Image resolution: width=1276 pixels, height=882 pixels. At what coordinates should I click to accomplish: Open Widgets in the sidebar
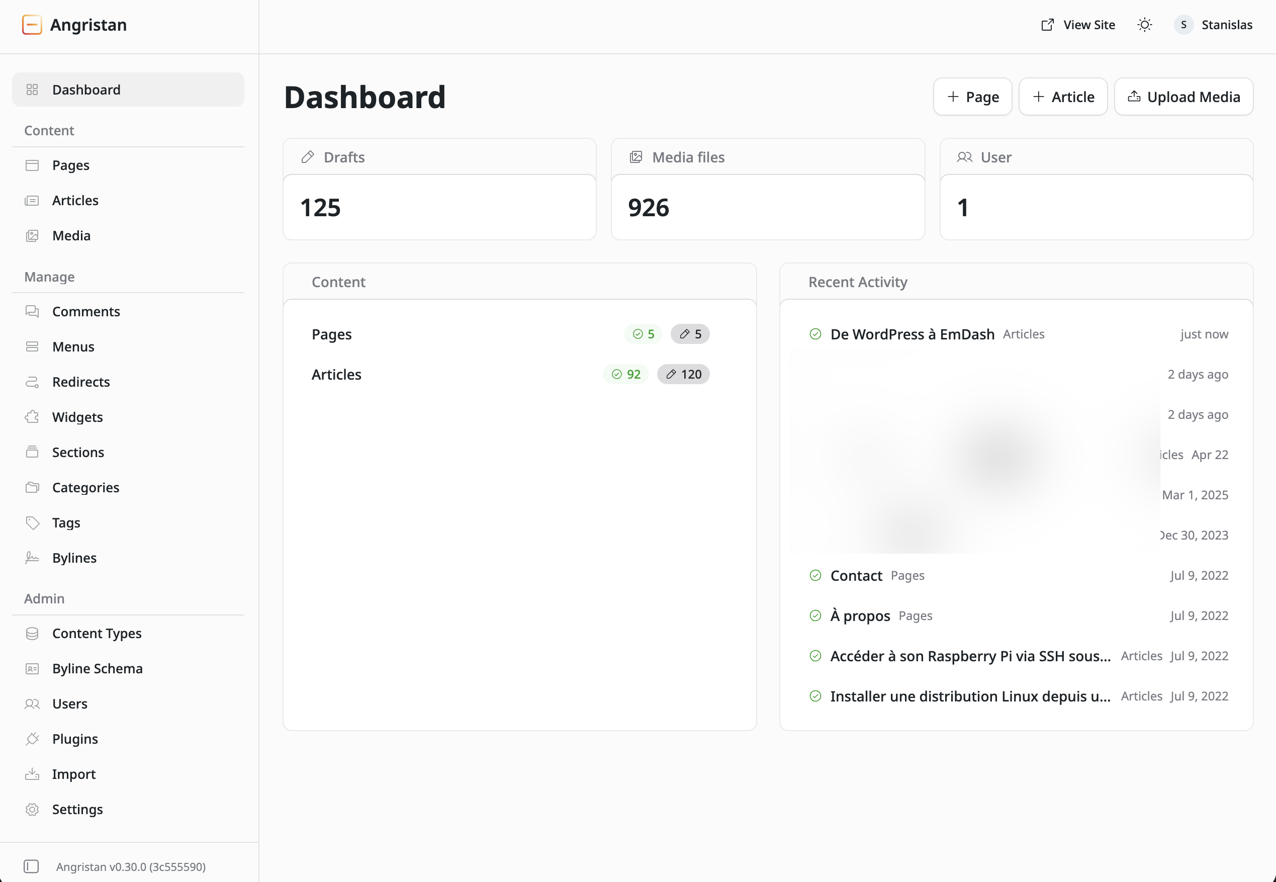pos(128,417)
